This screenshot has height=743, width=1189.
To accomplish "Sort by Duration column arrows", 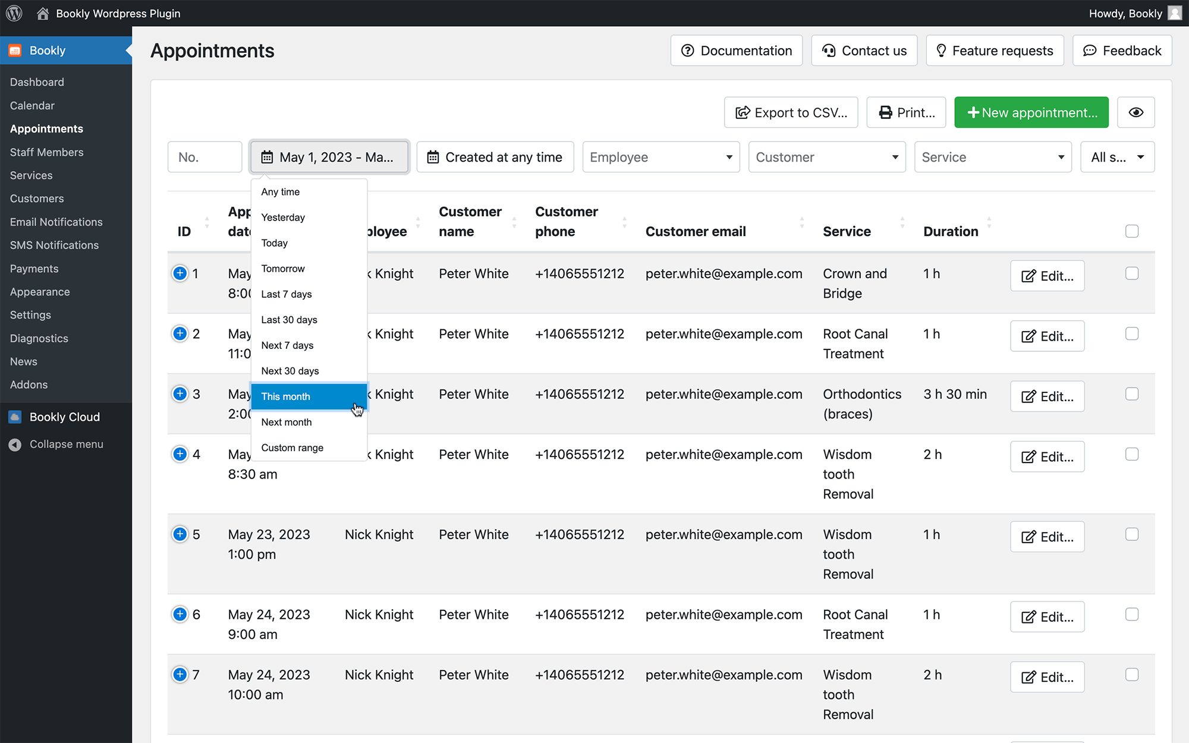I will coord(989,222).
